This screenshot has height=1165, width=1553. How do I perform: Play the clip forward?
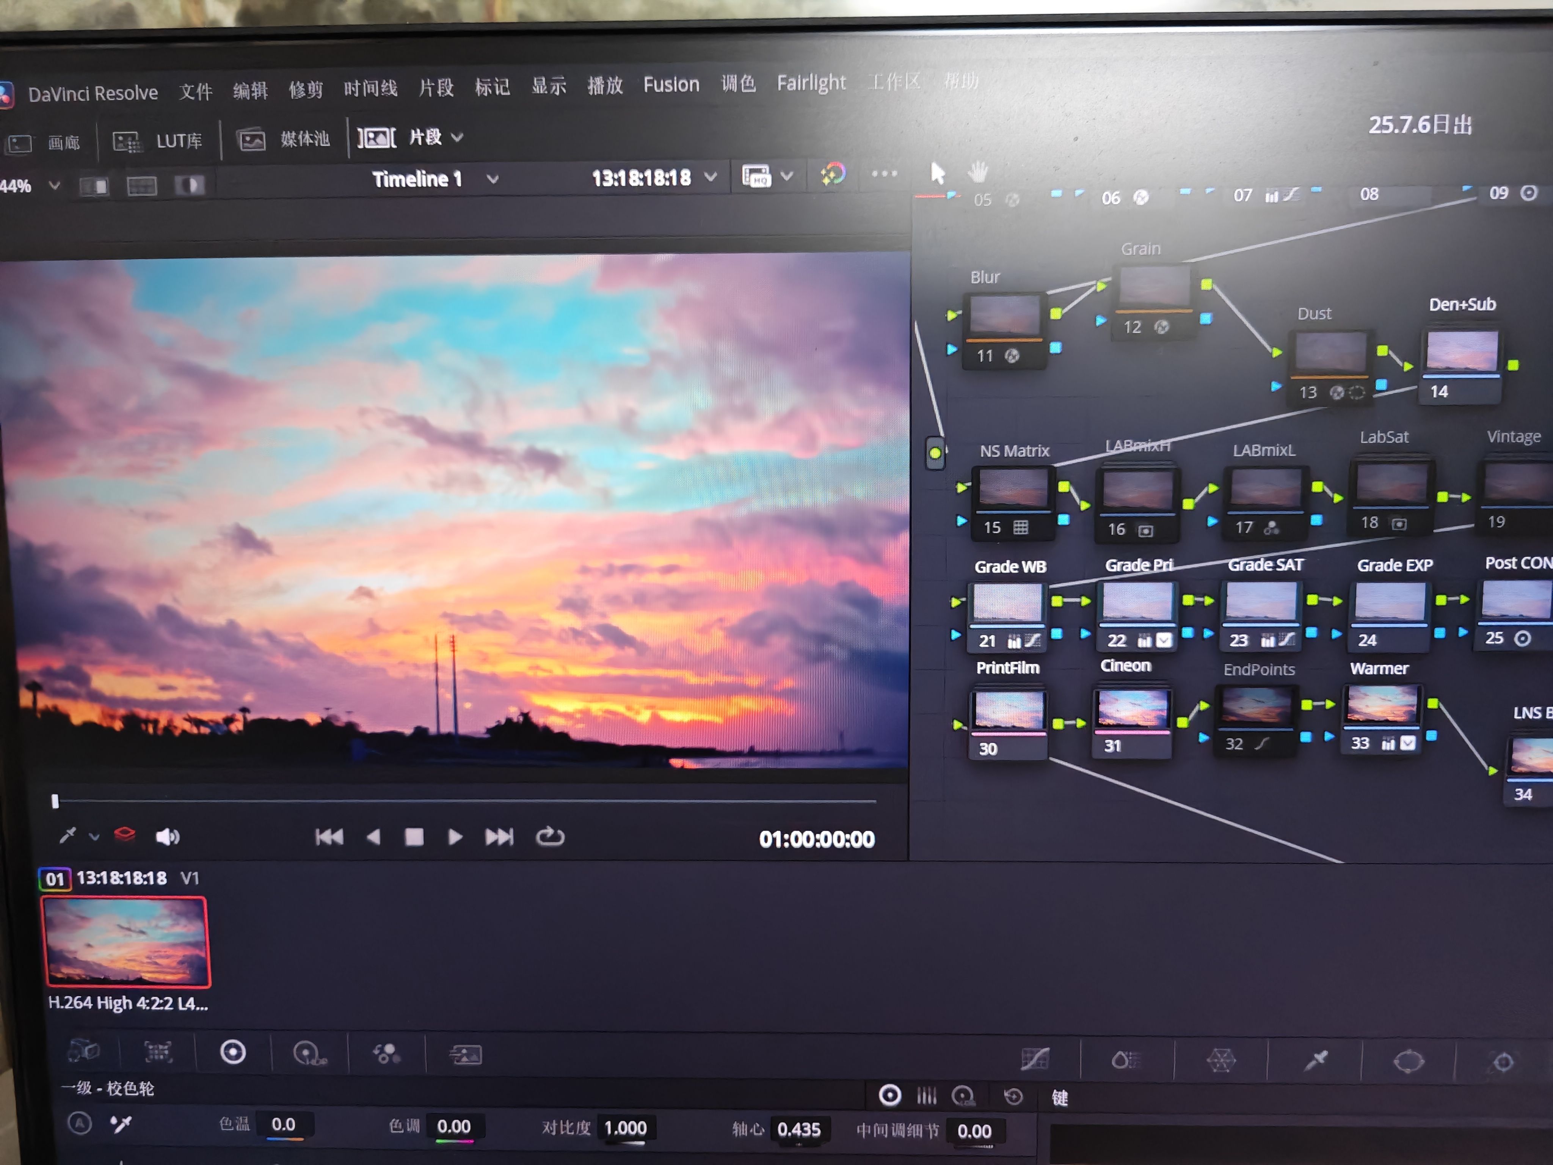[455, 836]
